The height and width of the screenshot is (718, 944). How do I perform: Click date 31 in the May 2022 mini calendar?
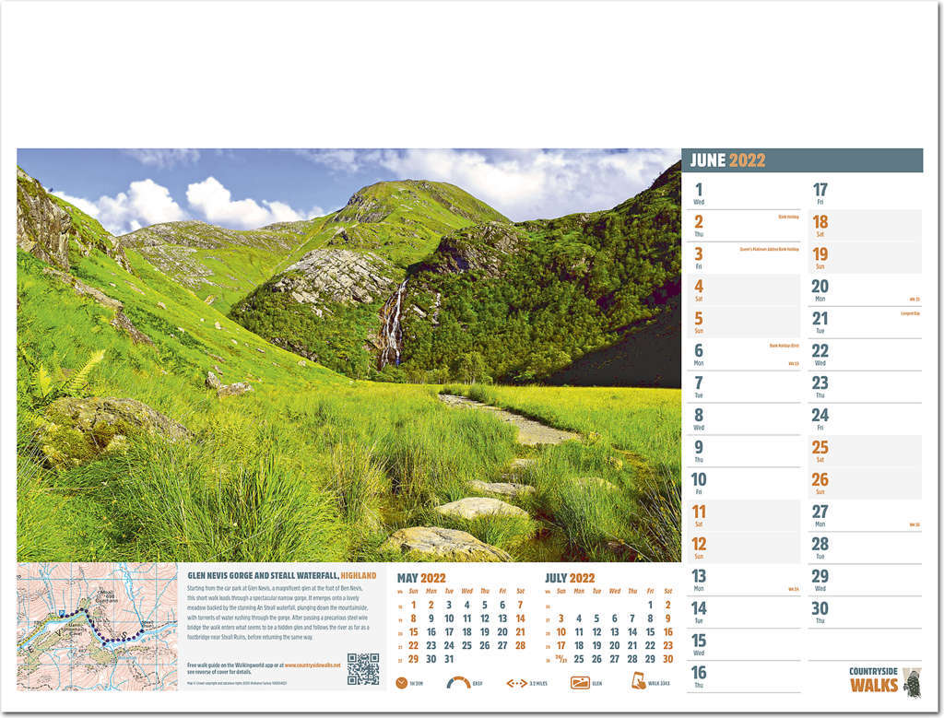pyautogui.click(x=449, y=659)
